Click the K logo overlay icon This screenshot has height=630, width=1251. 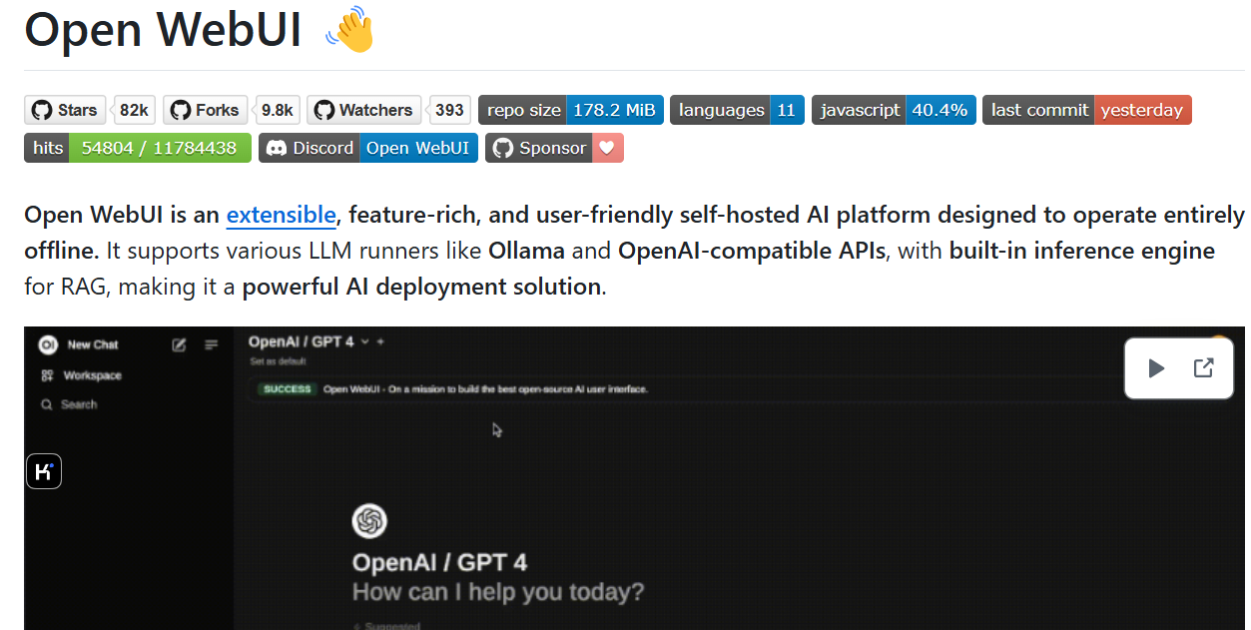pos(43,471)
